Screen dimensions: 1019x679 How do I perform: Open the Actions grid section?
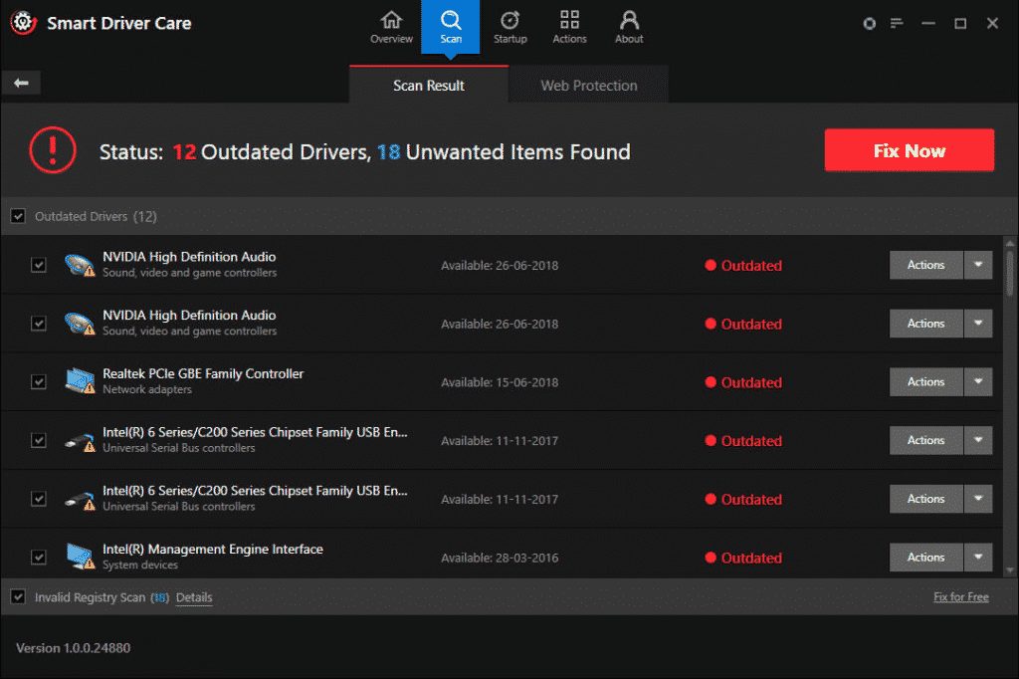569,27
